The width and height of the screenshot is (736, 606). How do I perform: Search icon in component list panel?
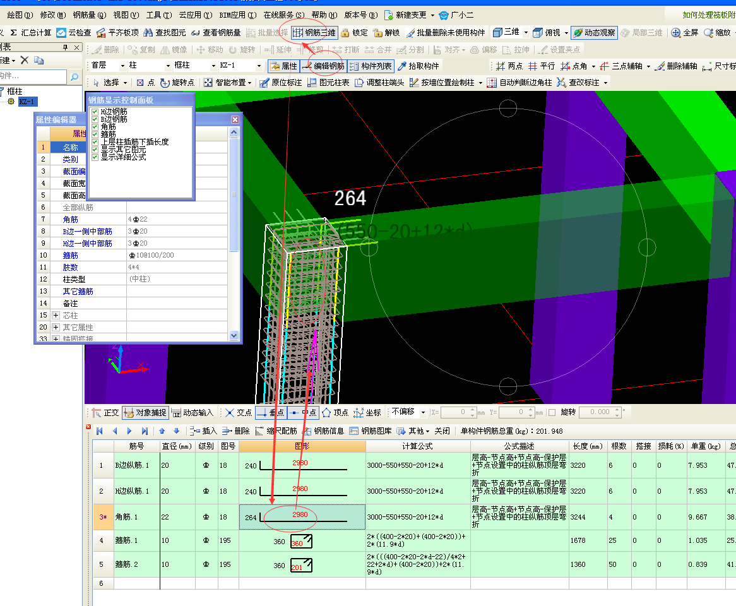74,76
